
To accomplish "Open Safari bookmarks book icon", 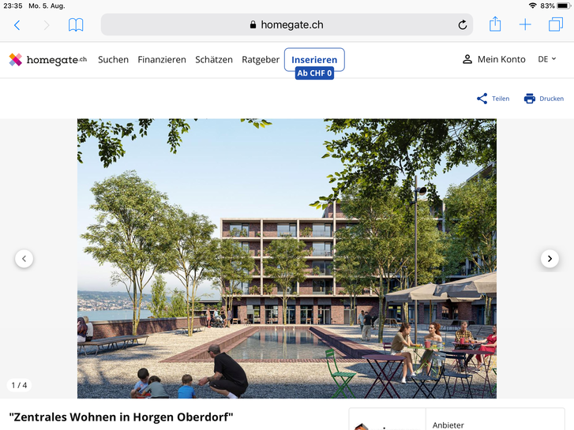I will pyautogui.click(x=76, y=25).
